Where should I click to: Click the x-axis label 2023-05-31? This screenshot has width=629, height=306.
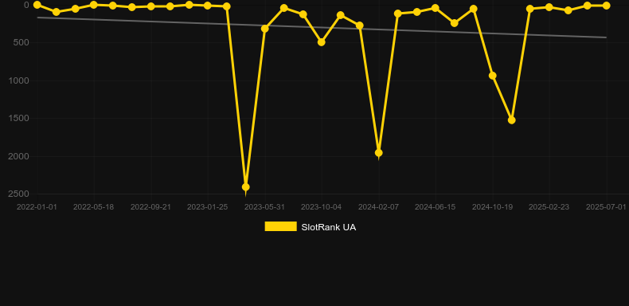coord(264,207)
